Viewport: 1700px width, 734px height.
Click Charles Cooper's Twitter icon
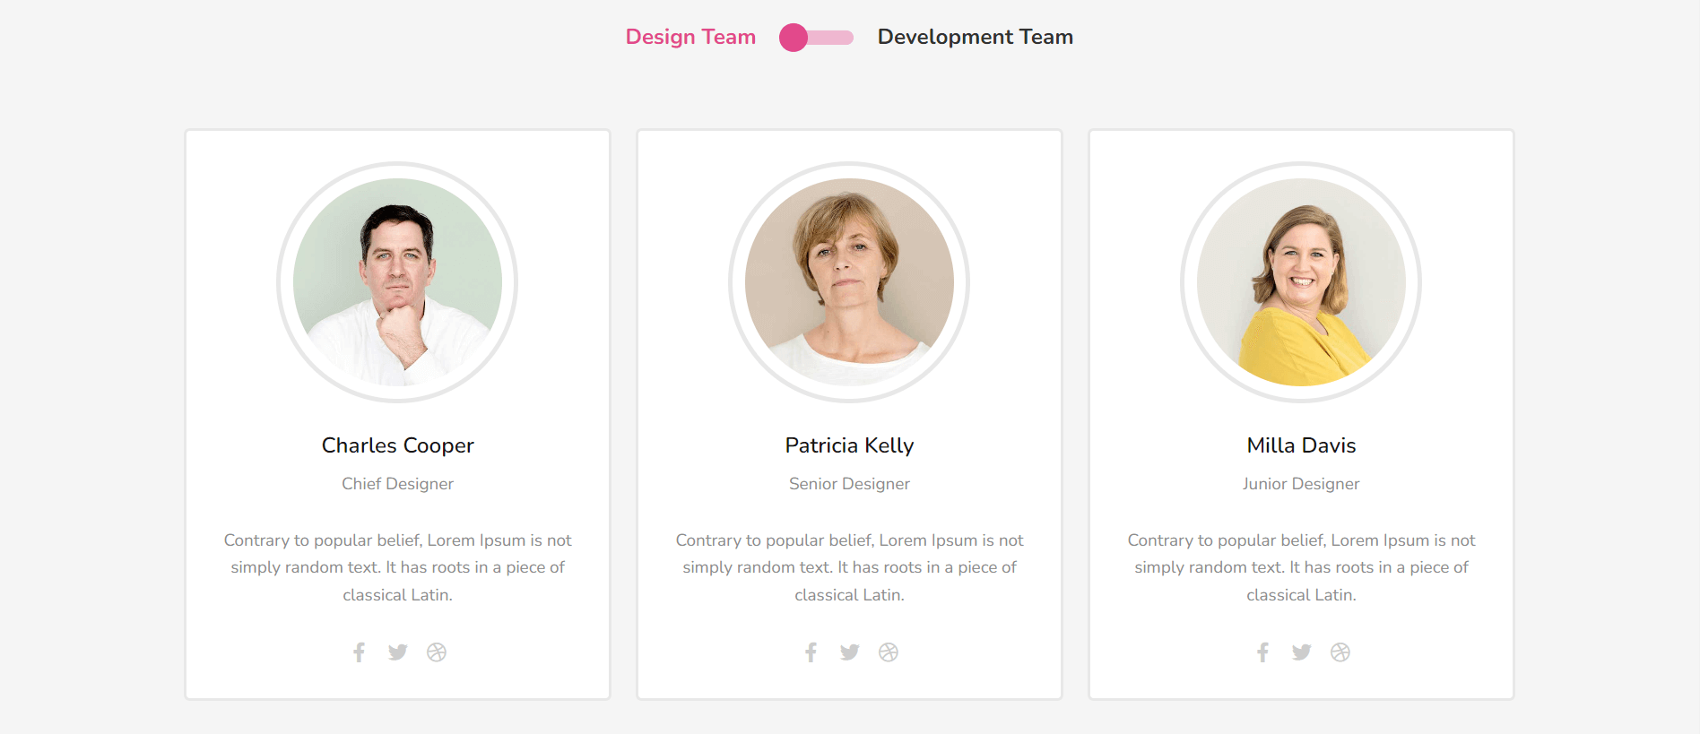397,652
